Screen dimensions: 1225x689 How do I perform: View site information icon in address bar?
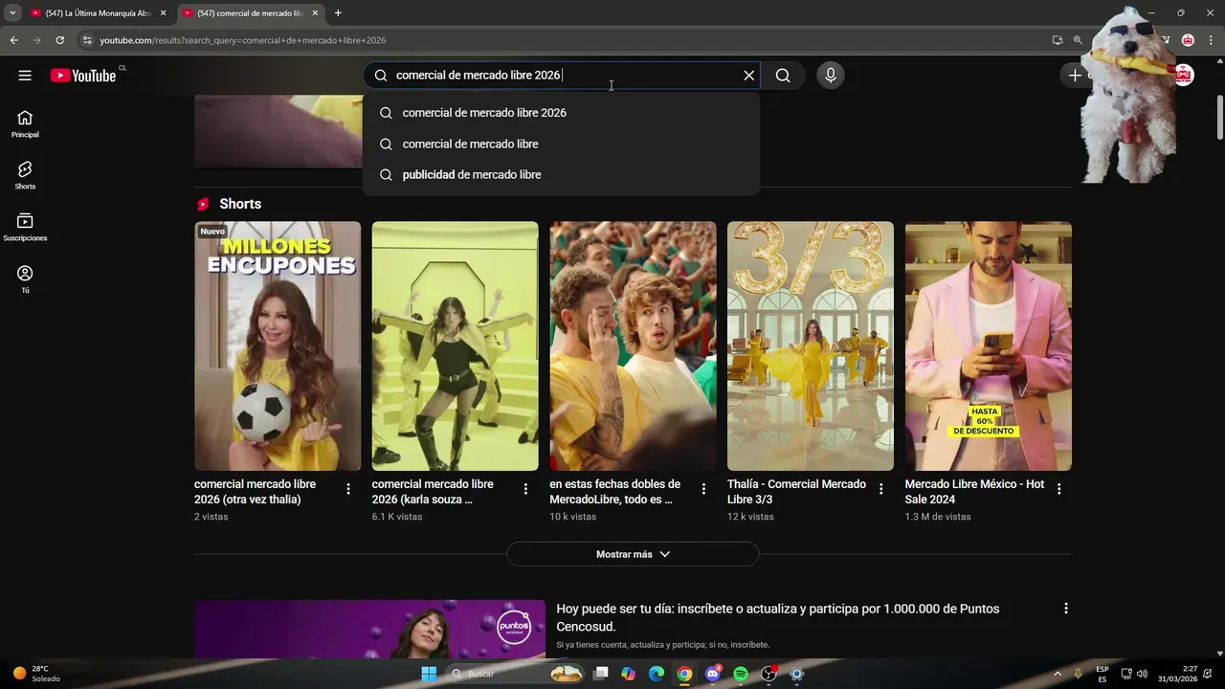click(x=87, y=40)
